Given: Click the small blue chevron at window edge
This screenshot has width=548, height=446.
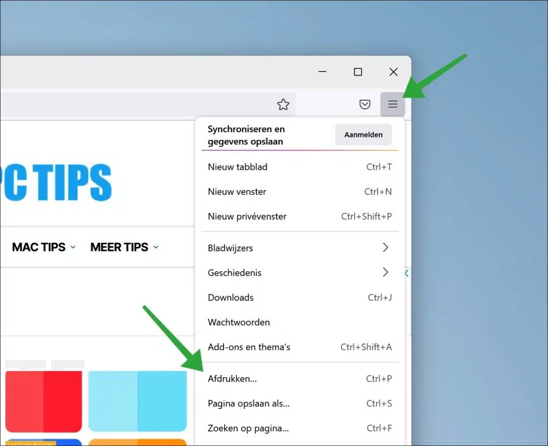Looking at the screenshot, I should [x=407, y=273].
